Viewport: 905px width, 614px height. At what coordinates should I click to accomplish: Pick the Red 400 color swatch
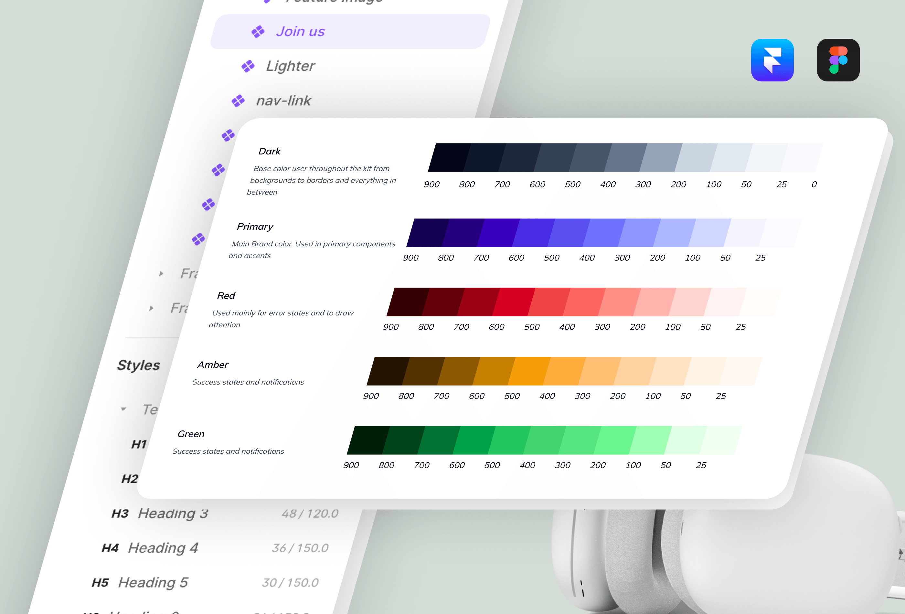584,302
